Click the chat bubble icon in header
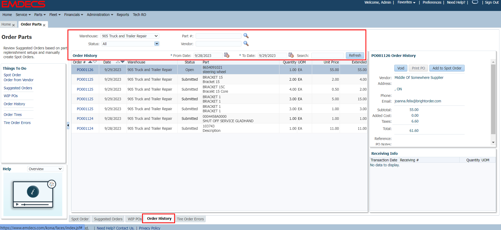 click(x=475, y=2)
